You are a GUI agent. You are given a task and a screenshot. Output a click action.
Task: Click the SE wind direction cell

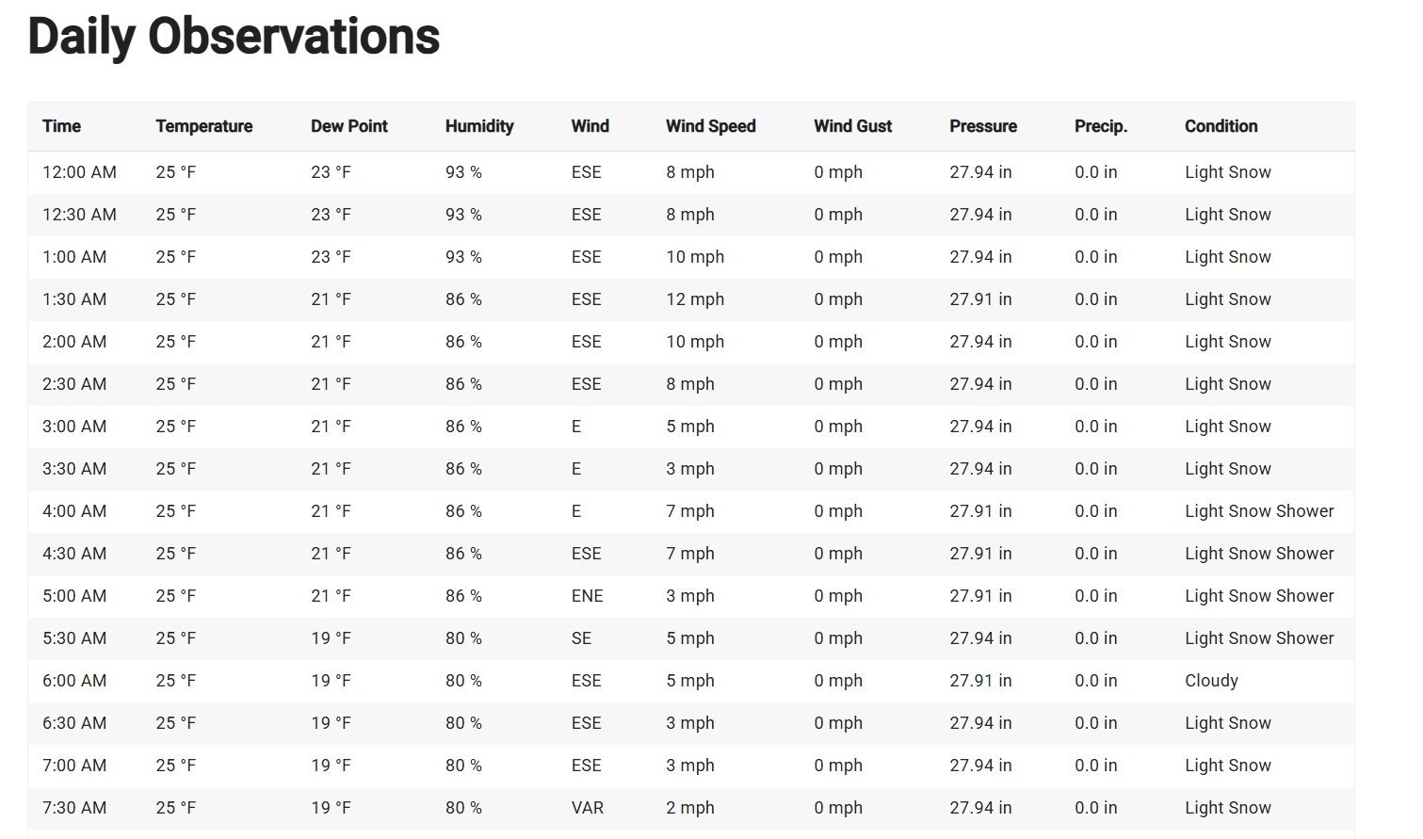(x=581, y=638)
